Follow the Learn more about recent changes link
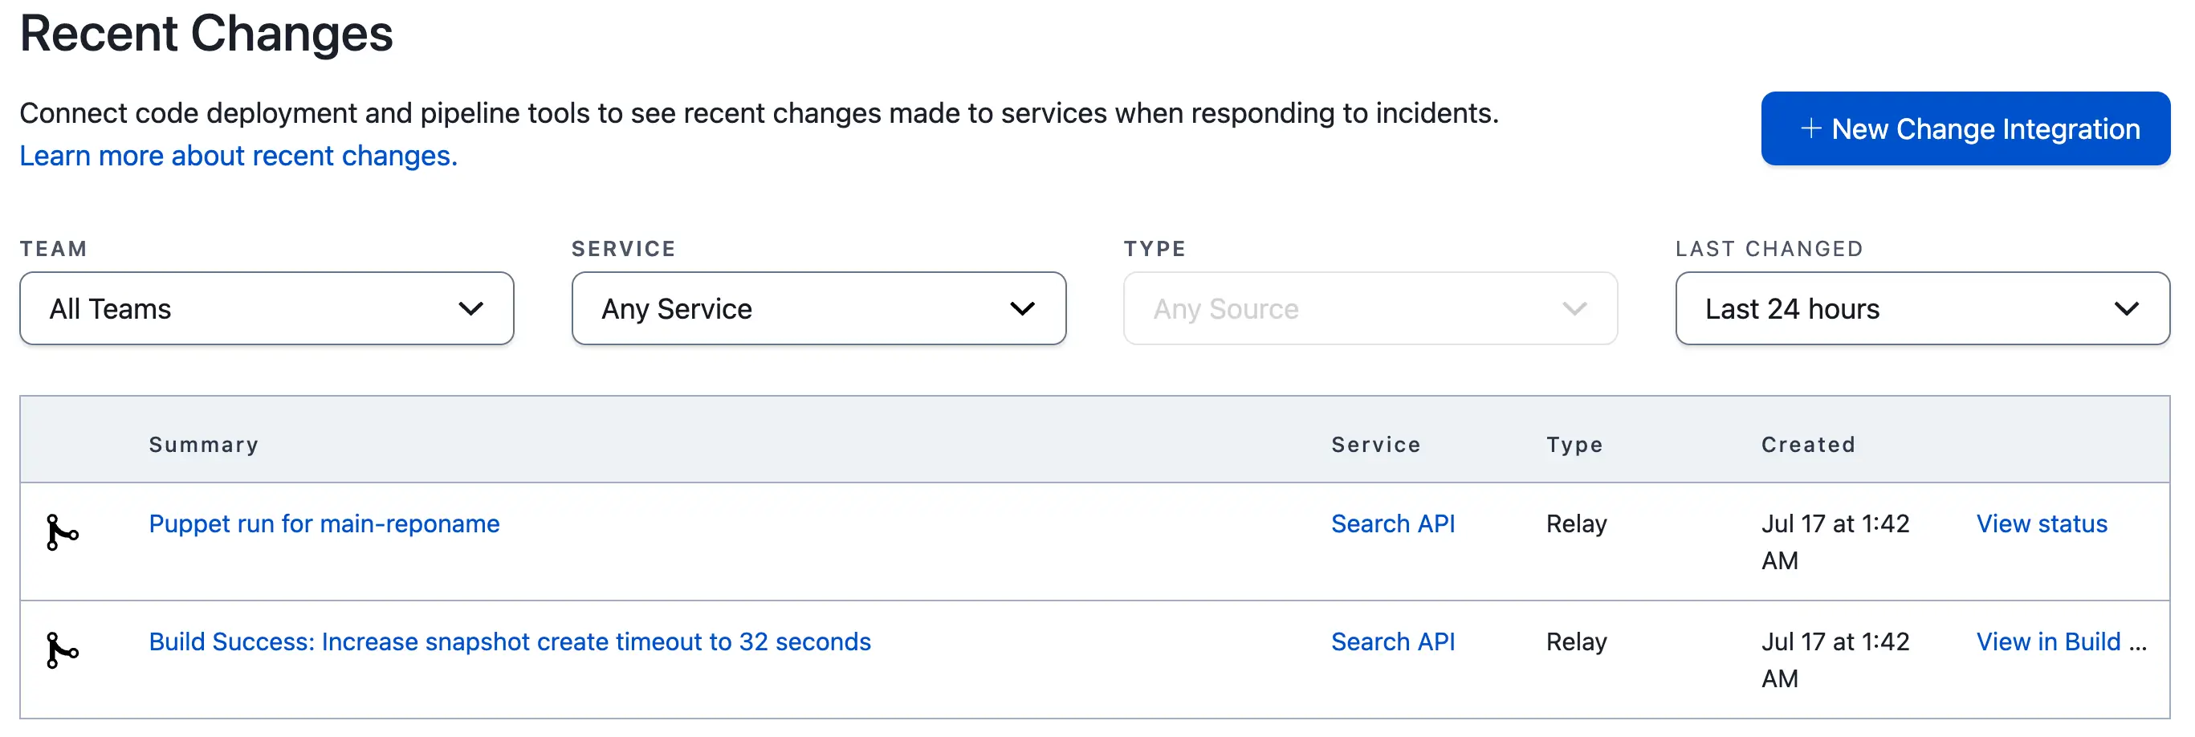Image resolution: width=2195 pixels, height=737 pixels. click(x=238, y=156)
